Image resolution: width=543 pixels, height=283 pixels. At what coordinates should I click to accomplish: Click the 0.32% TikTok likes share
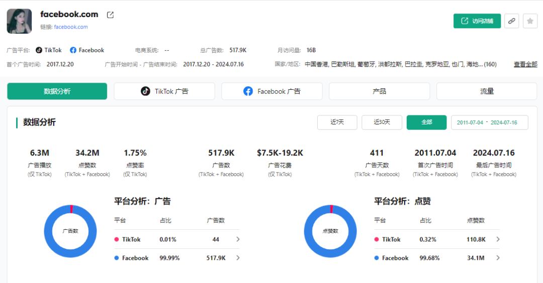click(428, 239)
